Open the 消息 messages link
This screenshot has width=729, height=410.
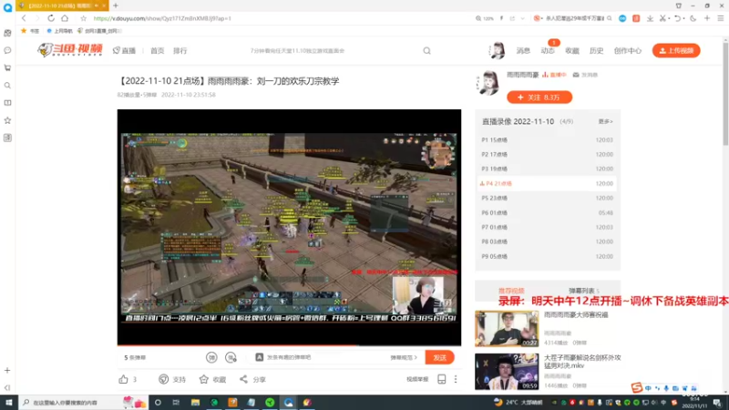point(523,51)
